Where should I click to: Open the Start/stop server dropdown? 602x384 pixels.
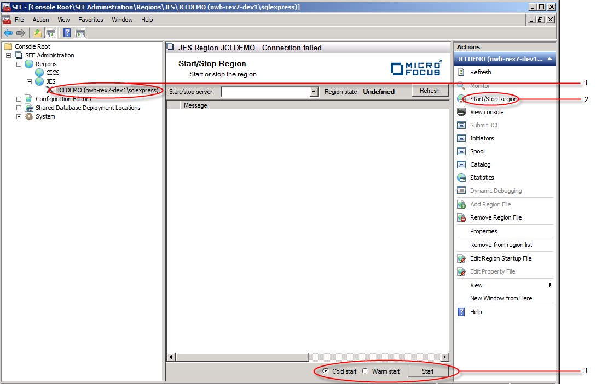(314, 92)
